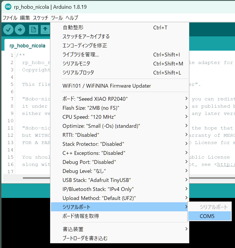Choose シリアルモニタ from the tools menu
The image size is (235, 248).
[76, 63]
